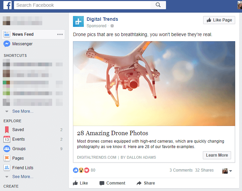Open Groups in Explore
The height and width of the screenshot is (191, 242).
point(19,149)
